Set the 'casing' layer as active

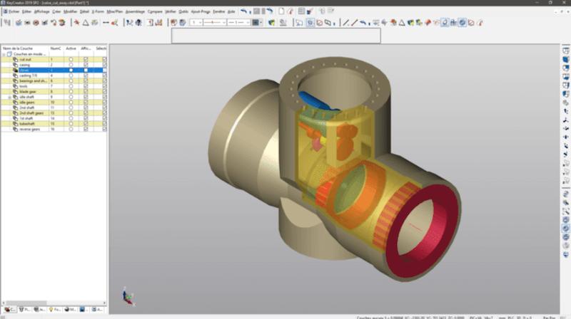click(71, 65)
